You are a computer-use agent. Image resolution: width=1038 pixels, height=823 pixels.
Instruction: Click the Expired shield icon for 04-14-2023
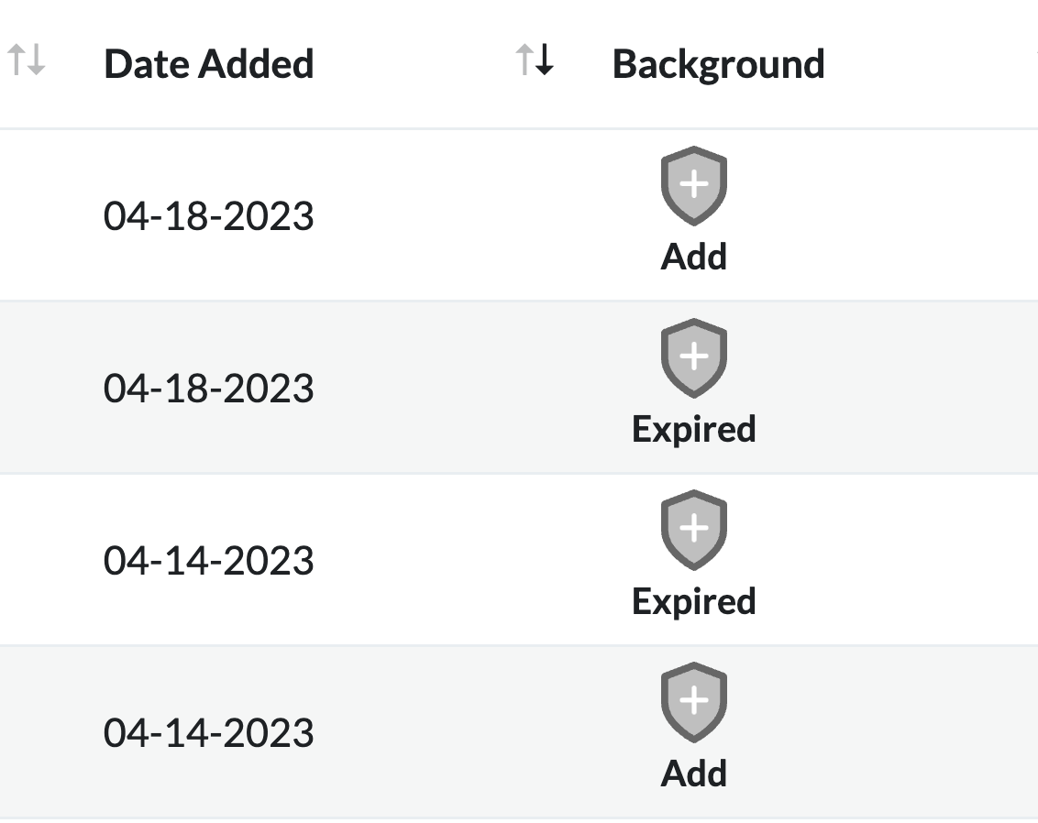click(693, 527)
